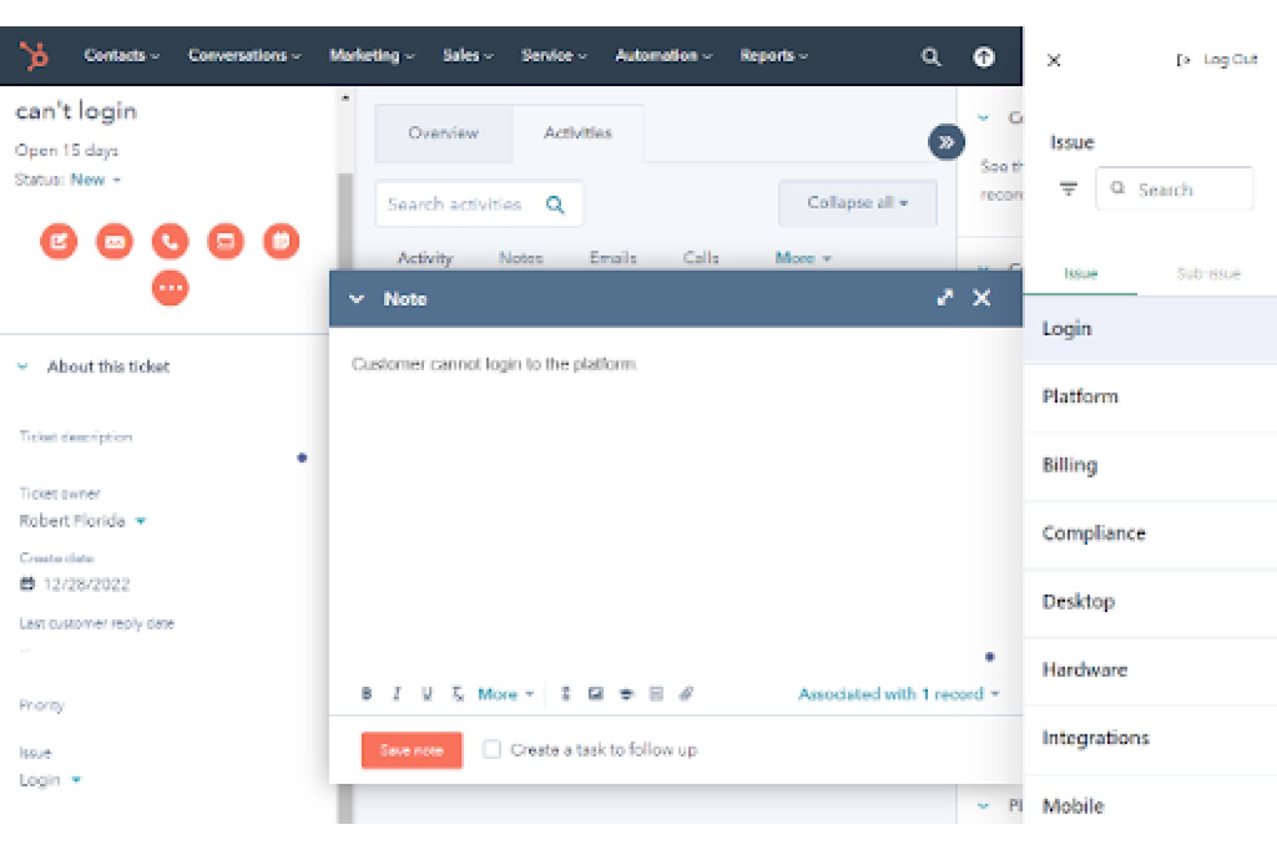Open more actions orange ellipsis icon
The height and width of the screenshot is (851, 1277).
click(170, 288)
